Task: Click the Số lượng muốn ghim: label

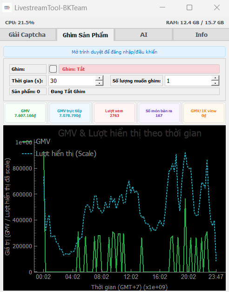Action: pos(136,81)
